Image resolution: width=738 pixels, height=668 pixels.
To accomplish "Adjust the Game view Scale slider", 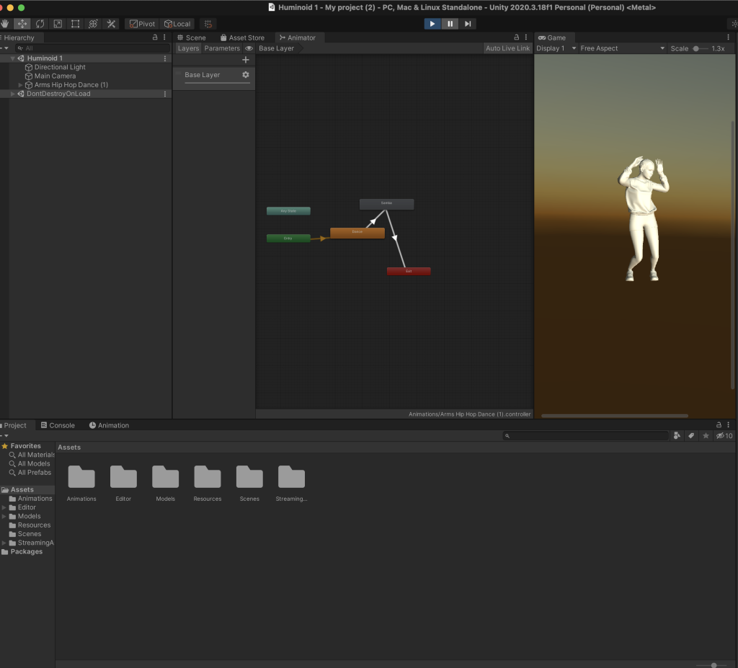I will pyautogui.click(x=698, y=48).
